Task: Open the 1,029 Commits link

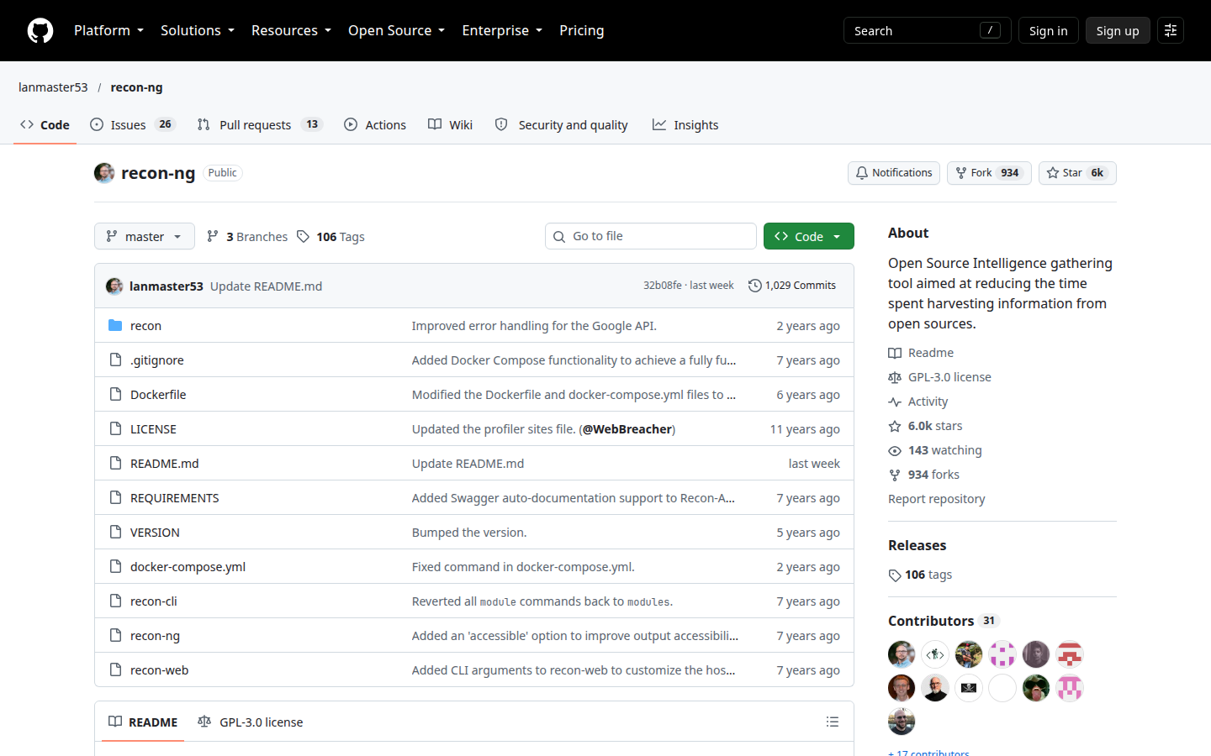Action: pyautogui.click(x=792, y=286)
